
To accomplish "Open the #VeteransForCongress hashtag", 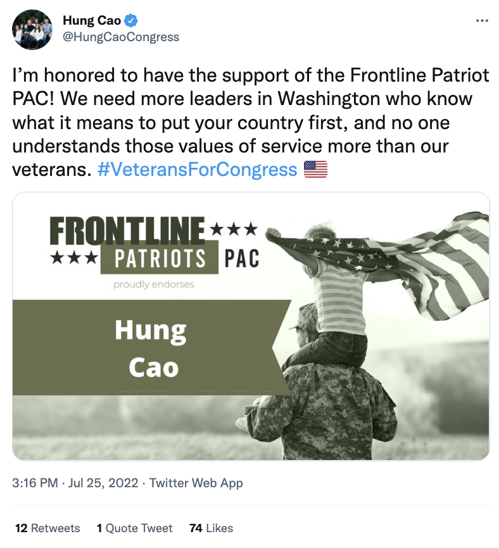I will 198,170.
